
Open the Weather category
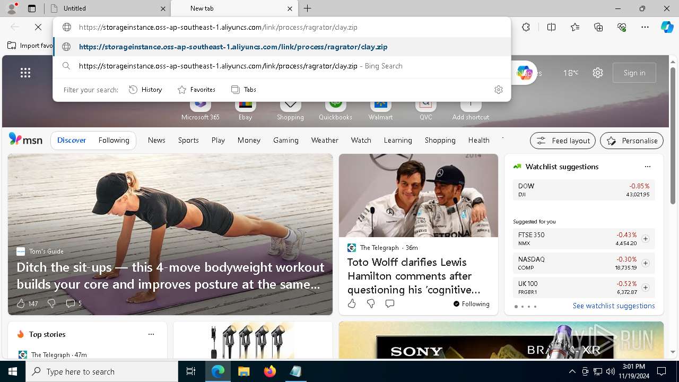325,140
